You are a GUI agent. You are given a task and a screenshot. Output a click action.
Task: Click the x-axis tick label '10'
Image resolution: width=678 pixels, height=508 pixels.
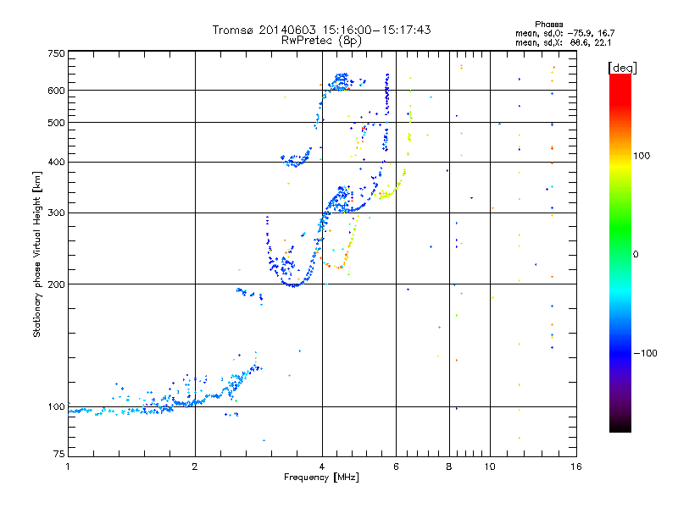490,467
